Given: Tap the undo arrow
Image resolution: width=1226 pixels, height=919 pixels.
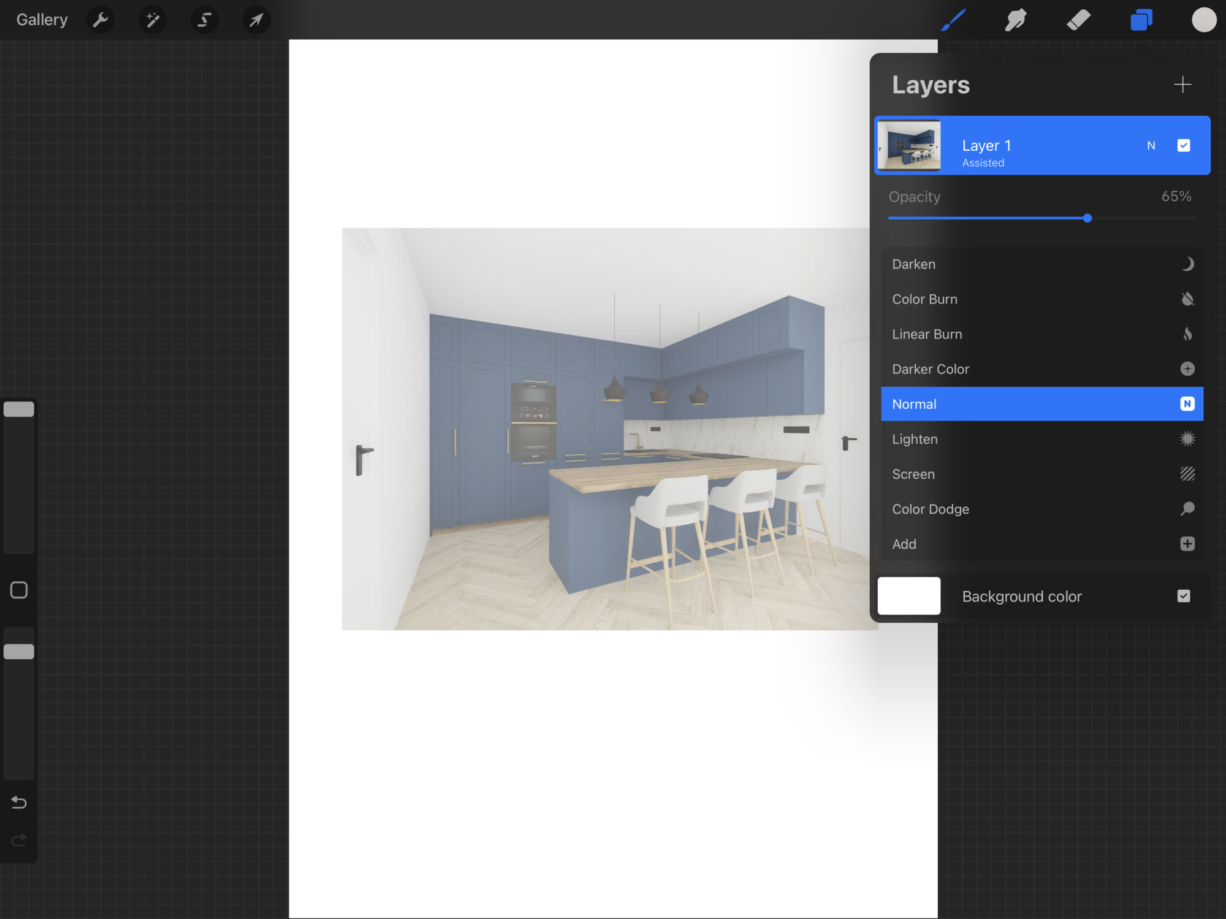Looking at the screenshot, I should tap(19, 802).
